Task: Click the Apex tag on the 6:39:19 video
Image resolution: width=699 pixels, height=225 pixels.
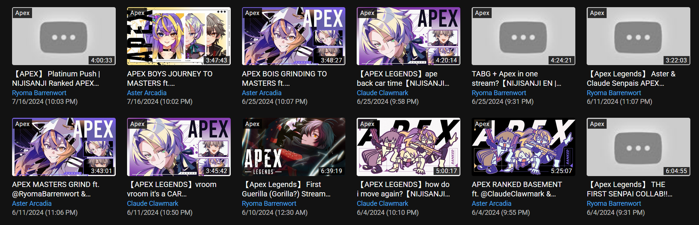Action: tap(252, 124)
